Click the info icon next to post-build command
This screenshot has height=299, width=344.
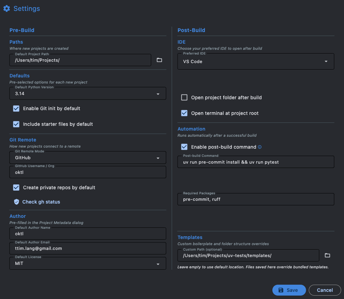click(x=260, y=147)
